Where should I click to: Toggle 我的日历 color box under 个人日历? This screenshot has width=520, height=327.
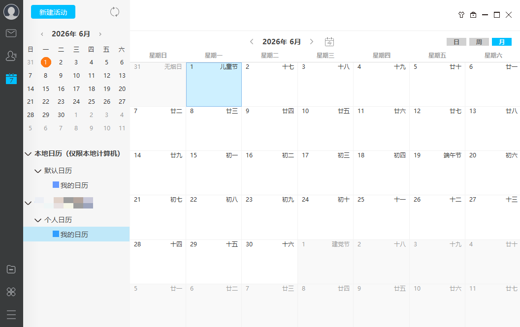56,234
